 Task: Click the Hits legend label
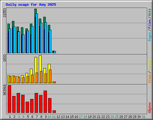pyautogui.click(x=149, y=12)
